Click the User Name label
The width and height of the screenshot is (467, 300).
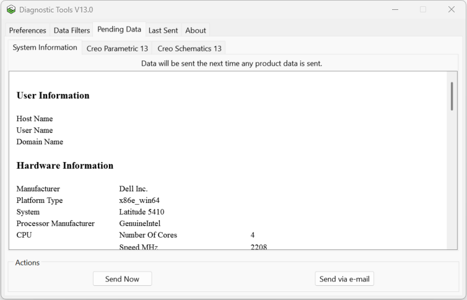[x=35, y=131]
